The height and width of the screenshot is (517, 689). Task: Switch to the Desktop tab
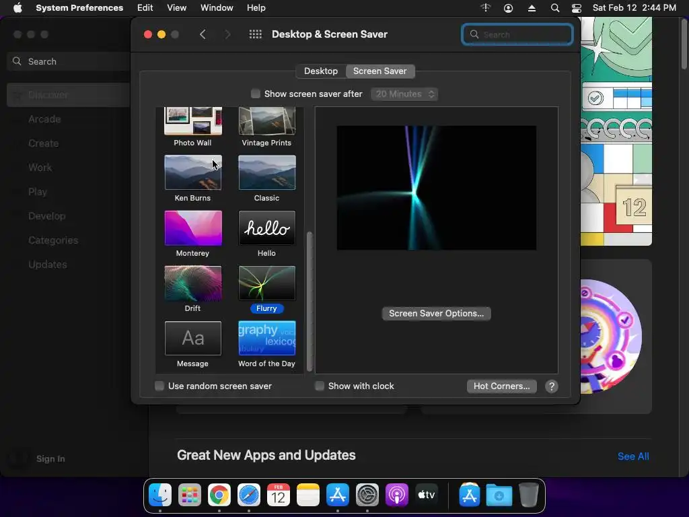coord(321,71)
